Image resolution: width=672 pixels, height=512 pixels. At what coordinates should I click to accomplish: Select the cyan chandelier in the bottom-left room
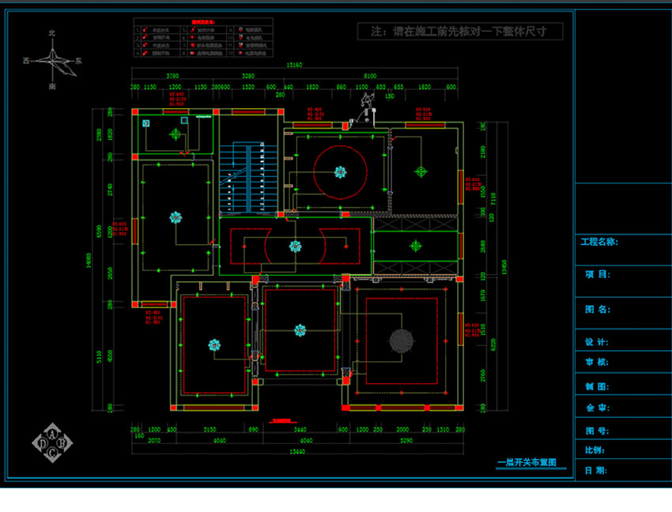(x=213, y=344)
